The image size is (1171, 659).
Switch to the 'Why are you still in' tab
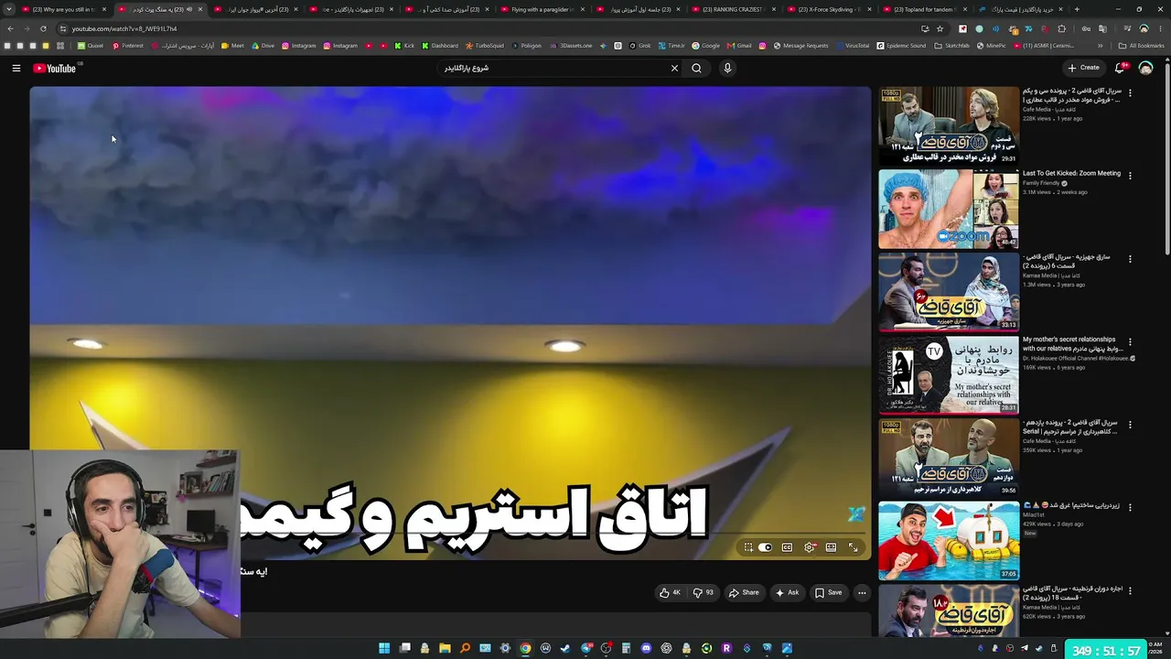pos(63,9)
